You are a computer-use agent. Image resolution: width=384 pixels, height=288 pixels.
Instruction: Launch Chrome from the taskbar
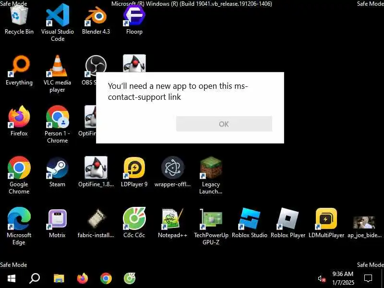coord(106,278)
